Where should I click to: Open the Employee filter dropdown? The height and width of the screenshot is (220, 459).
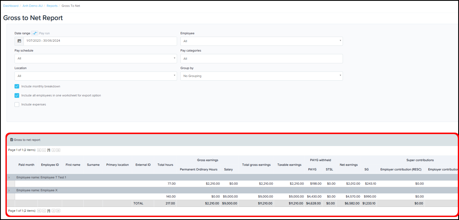(x=261, y=41)
